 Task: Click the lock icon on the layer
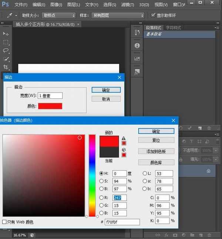[208, 171]
